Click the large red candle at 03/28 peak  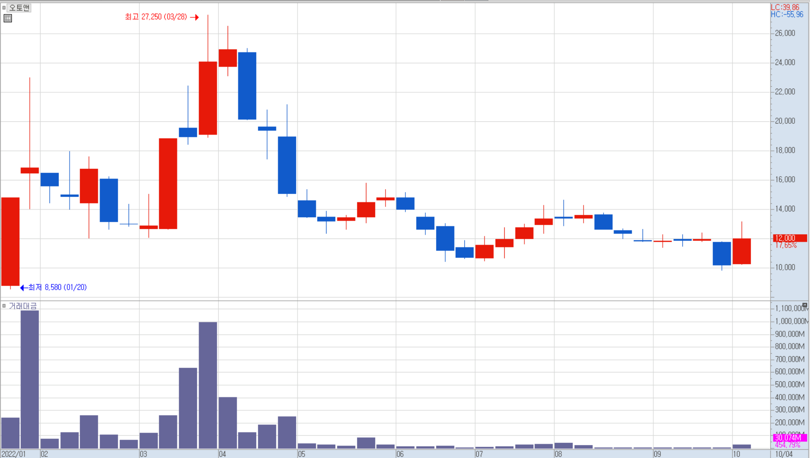[208, 98]
